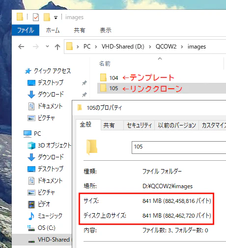
Task: Click the ミュージック note icon
Action: [x=31, y=216]
